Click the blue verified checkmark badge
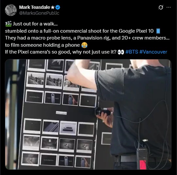Viewport: 177px width, 175px height. 58,7
